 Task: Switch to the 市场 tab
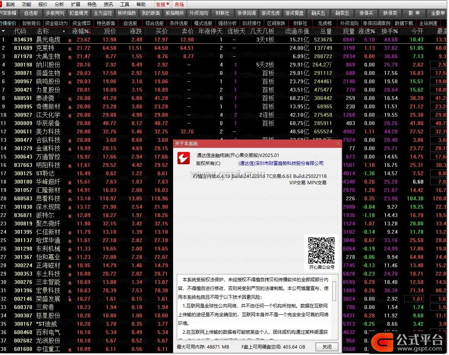[179, 5]
